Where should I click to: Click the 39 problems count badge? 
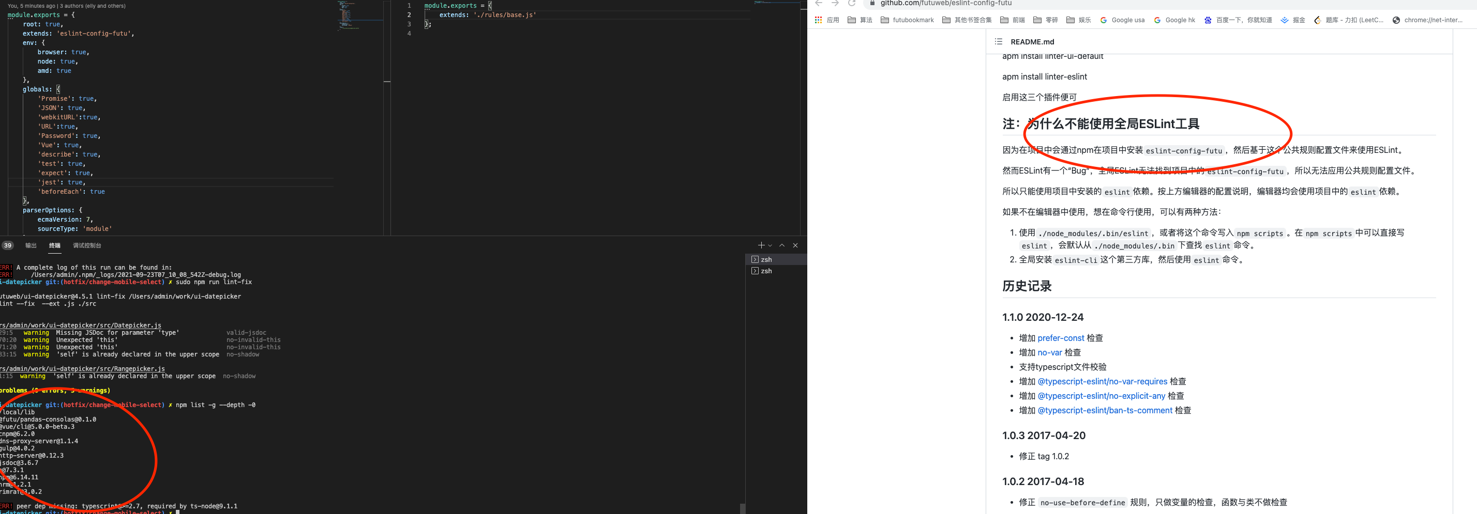click(x=7, y=246)
